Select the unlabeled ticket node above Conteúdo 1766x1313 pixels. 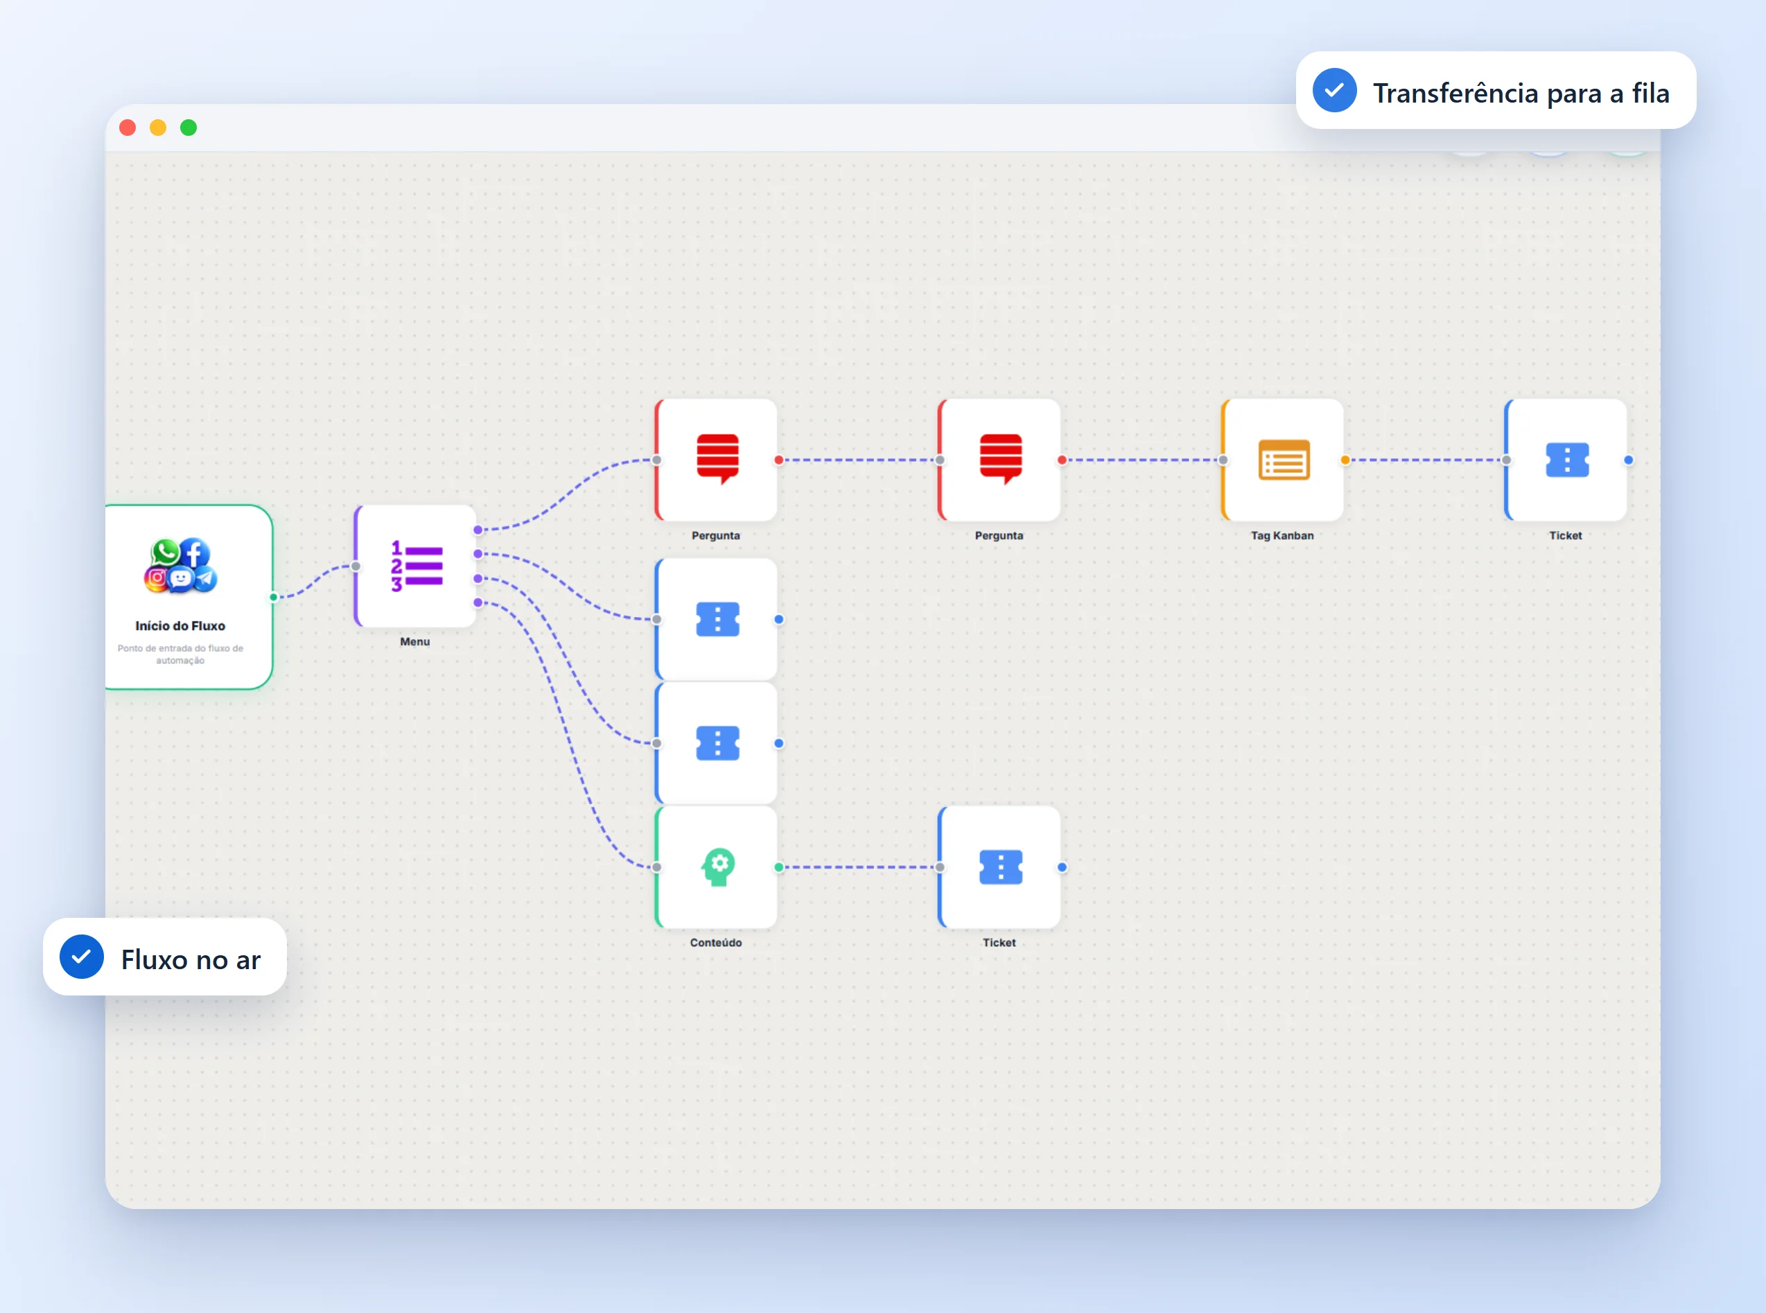coord(716,743)
